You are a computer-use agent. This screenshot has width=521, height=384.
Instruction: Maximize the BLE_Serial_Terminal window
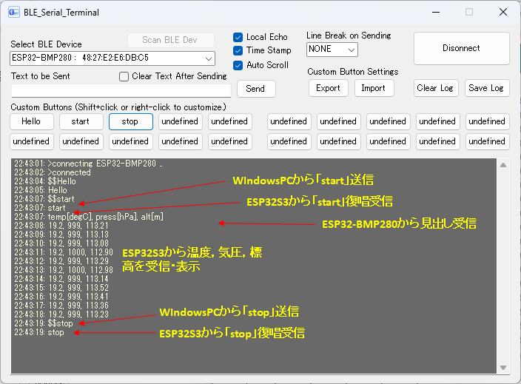[x=469, y=13]
